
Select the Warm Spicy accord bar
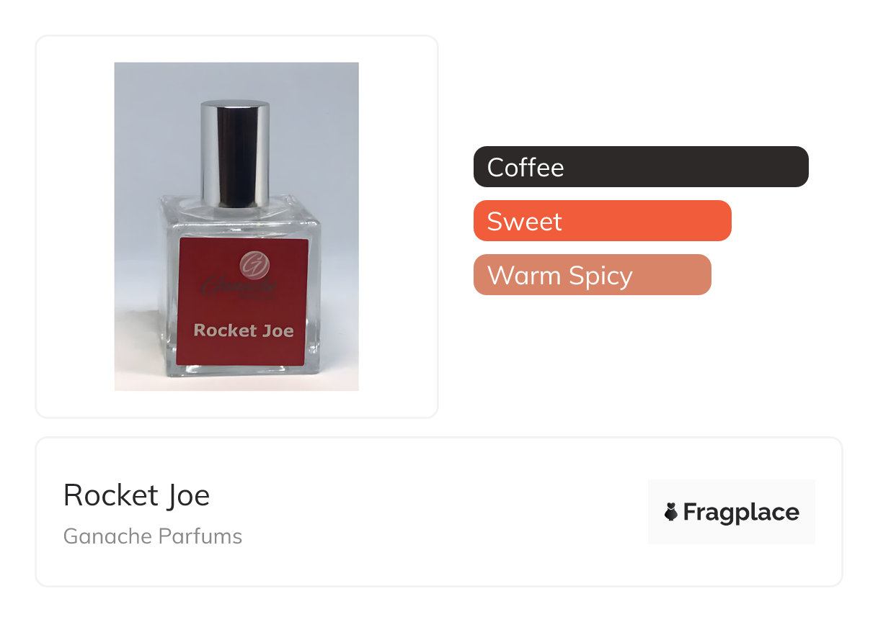click(592, 275)
